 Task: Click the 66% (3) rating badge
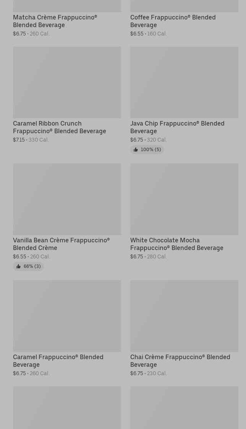click(x=28, y=266)
